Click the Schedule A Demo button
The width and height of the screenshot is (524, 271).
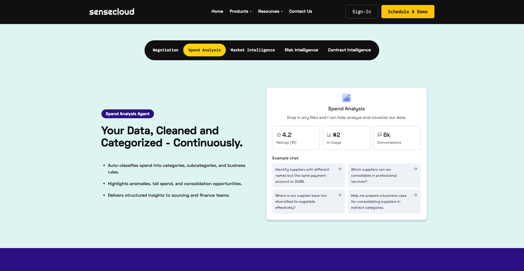click(408, 12)
